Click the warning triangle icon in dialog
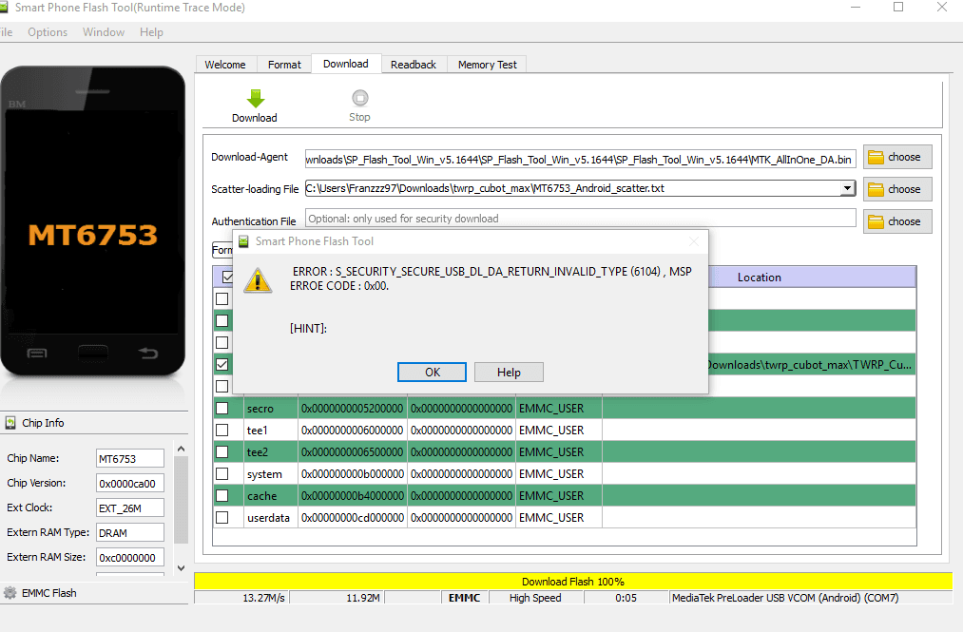 point(258,280)
